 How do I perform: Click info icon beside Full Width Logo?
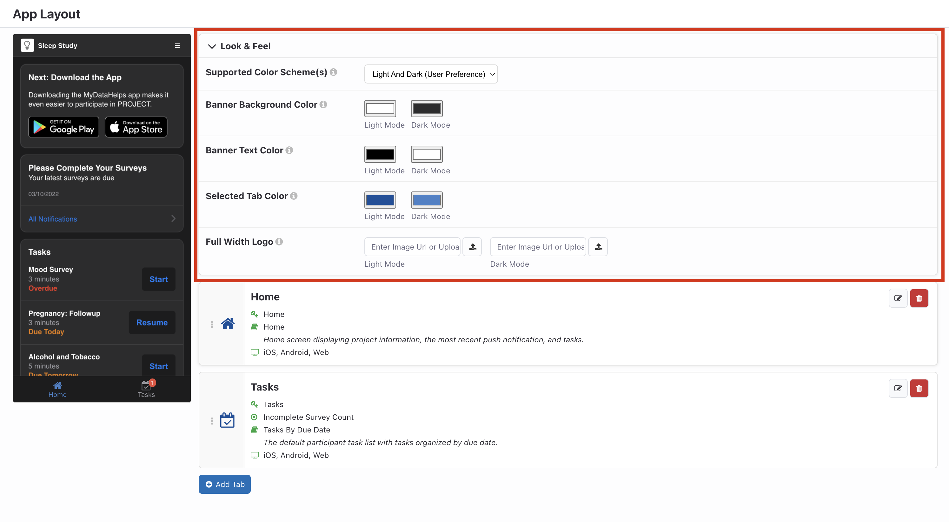click(279, 241)
